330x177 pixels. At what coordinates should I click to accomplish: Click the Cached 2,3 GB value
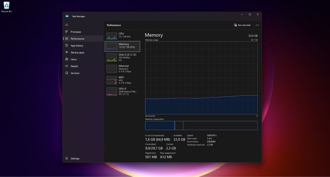171,148
